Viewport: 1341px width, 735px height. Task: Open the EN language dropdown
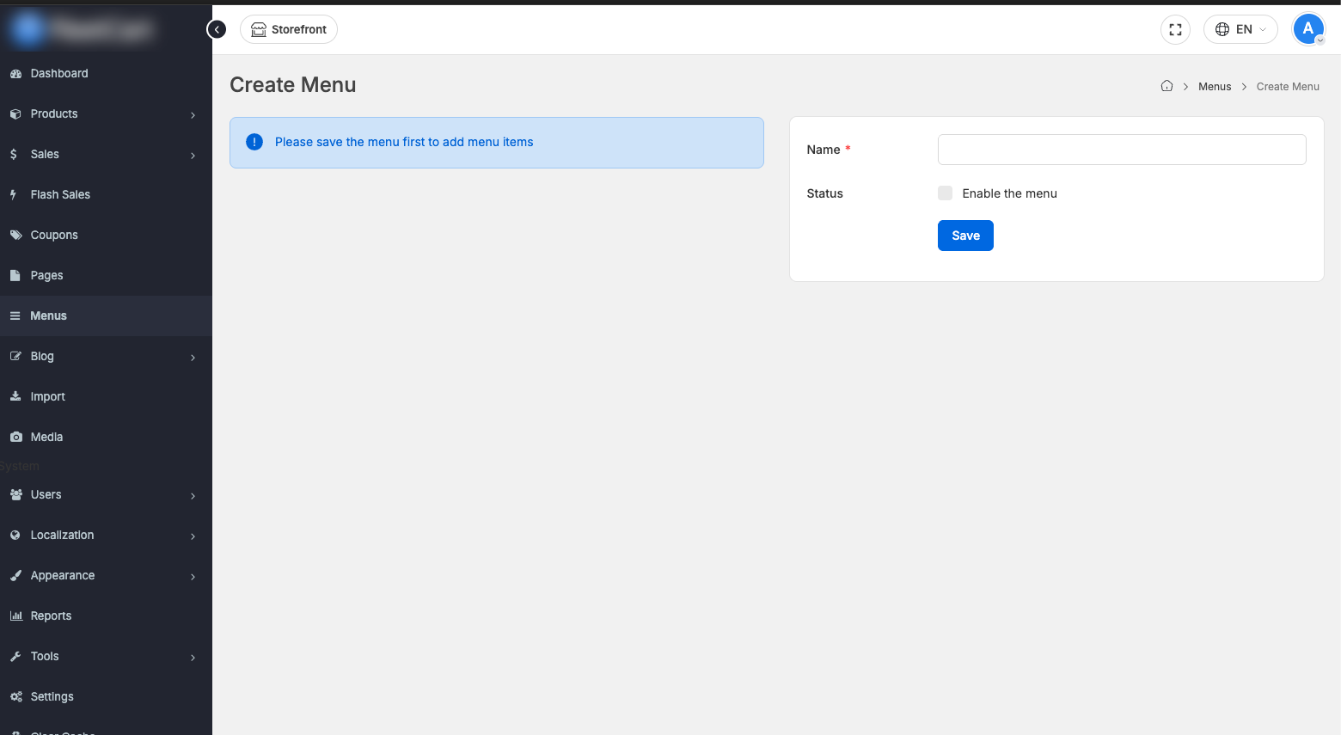pyautogui.click(x=1240, y=28)
